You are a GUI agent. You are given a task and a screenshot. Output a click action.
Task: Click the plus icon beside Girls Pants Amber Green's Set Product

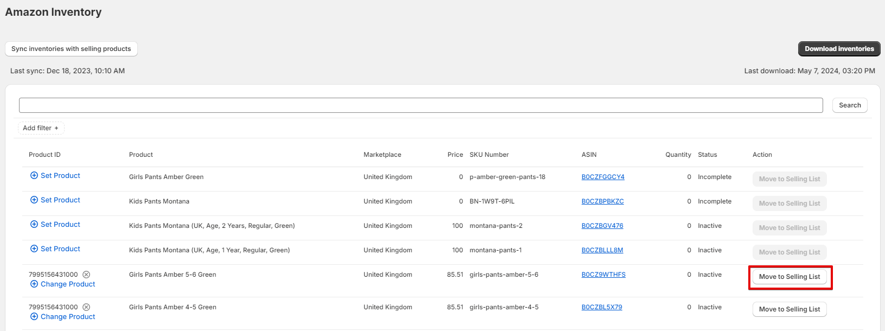point(34,175)
